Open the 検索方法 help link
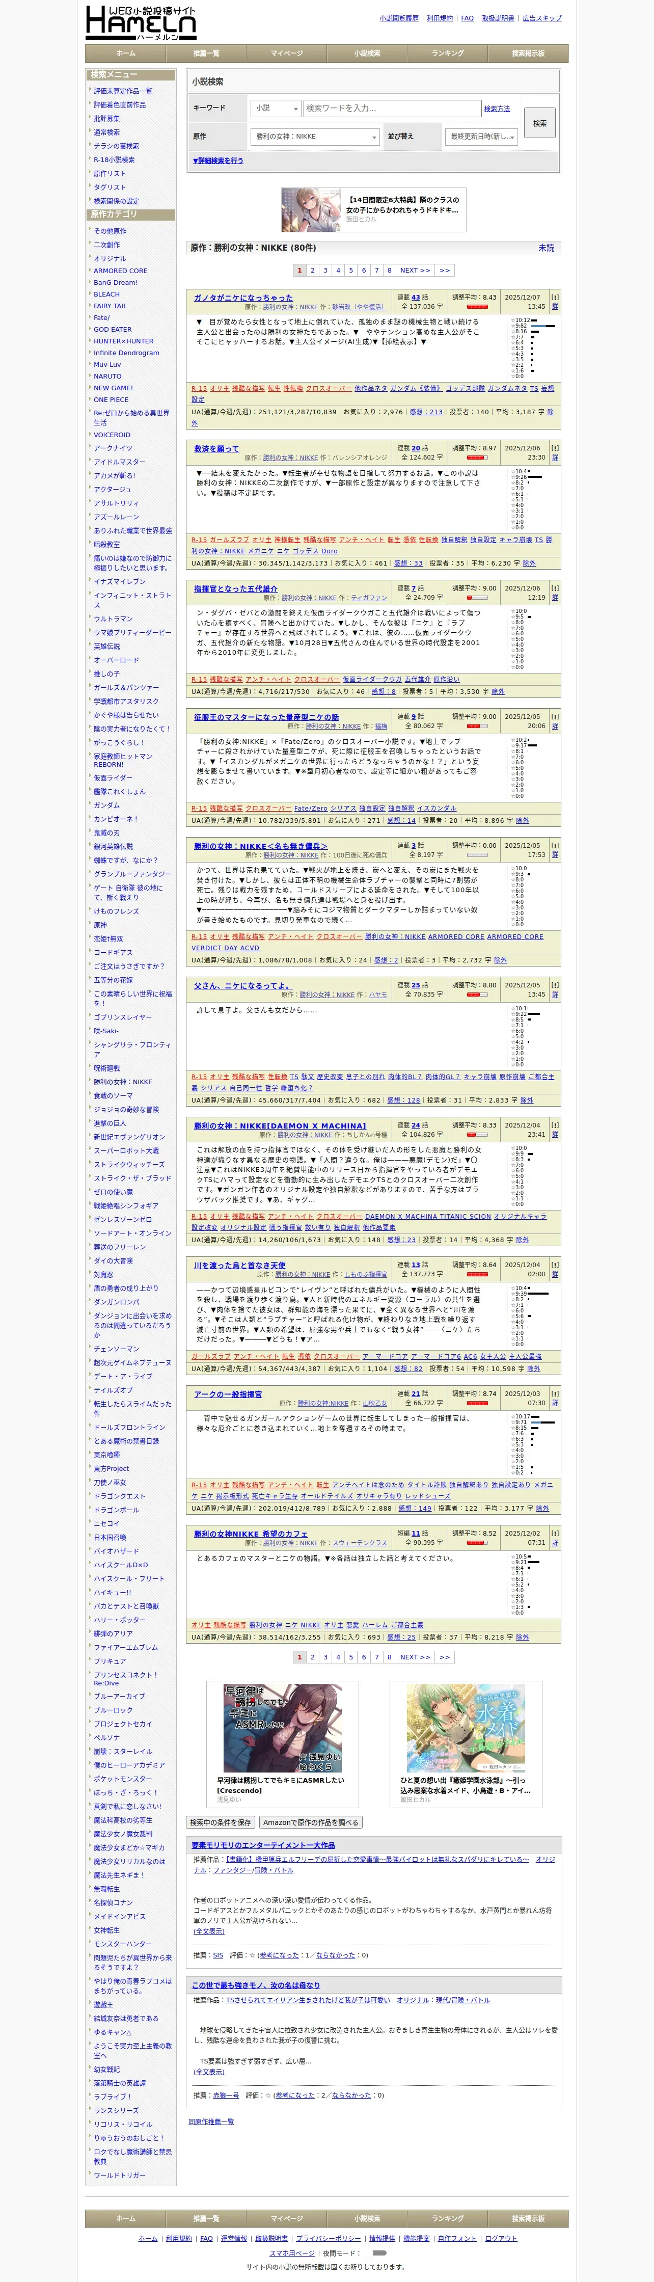The width and height of the screenshot is (654, 2282). [x=497, y=109]
